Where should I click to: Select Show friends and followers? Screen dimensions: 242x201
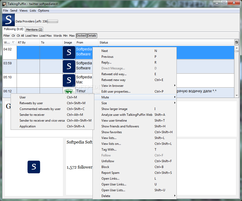coord(134,126)
